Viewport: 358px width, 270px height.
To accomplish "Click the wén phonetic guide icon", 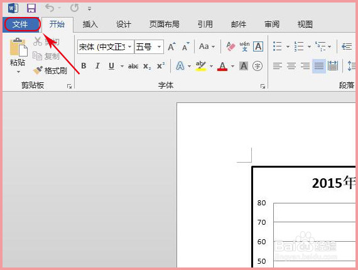I will pyautogui.click(x=244, y=46).
